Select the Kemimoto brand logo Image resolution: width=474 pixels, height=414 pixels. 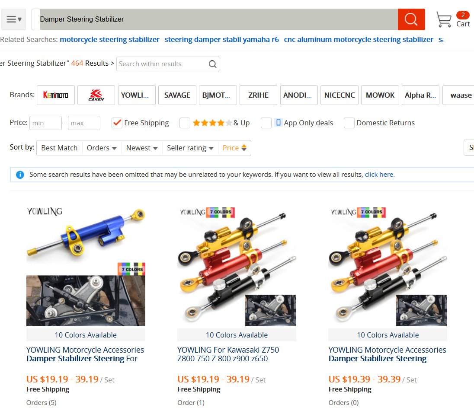pos(56,95)
